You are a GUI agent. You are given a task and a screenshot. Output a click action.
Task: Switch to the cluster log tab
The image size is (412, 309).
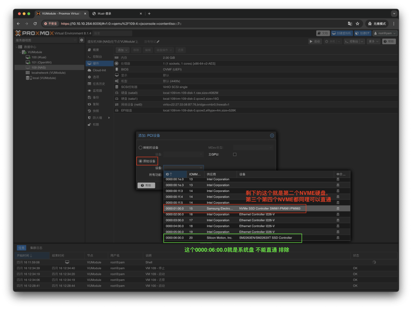pyautogui.click(x=36, y=248)
